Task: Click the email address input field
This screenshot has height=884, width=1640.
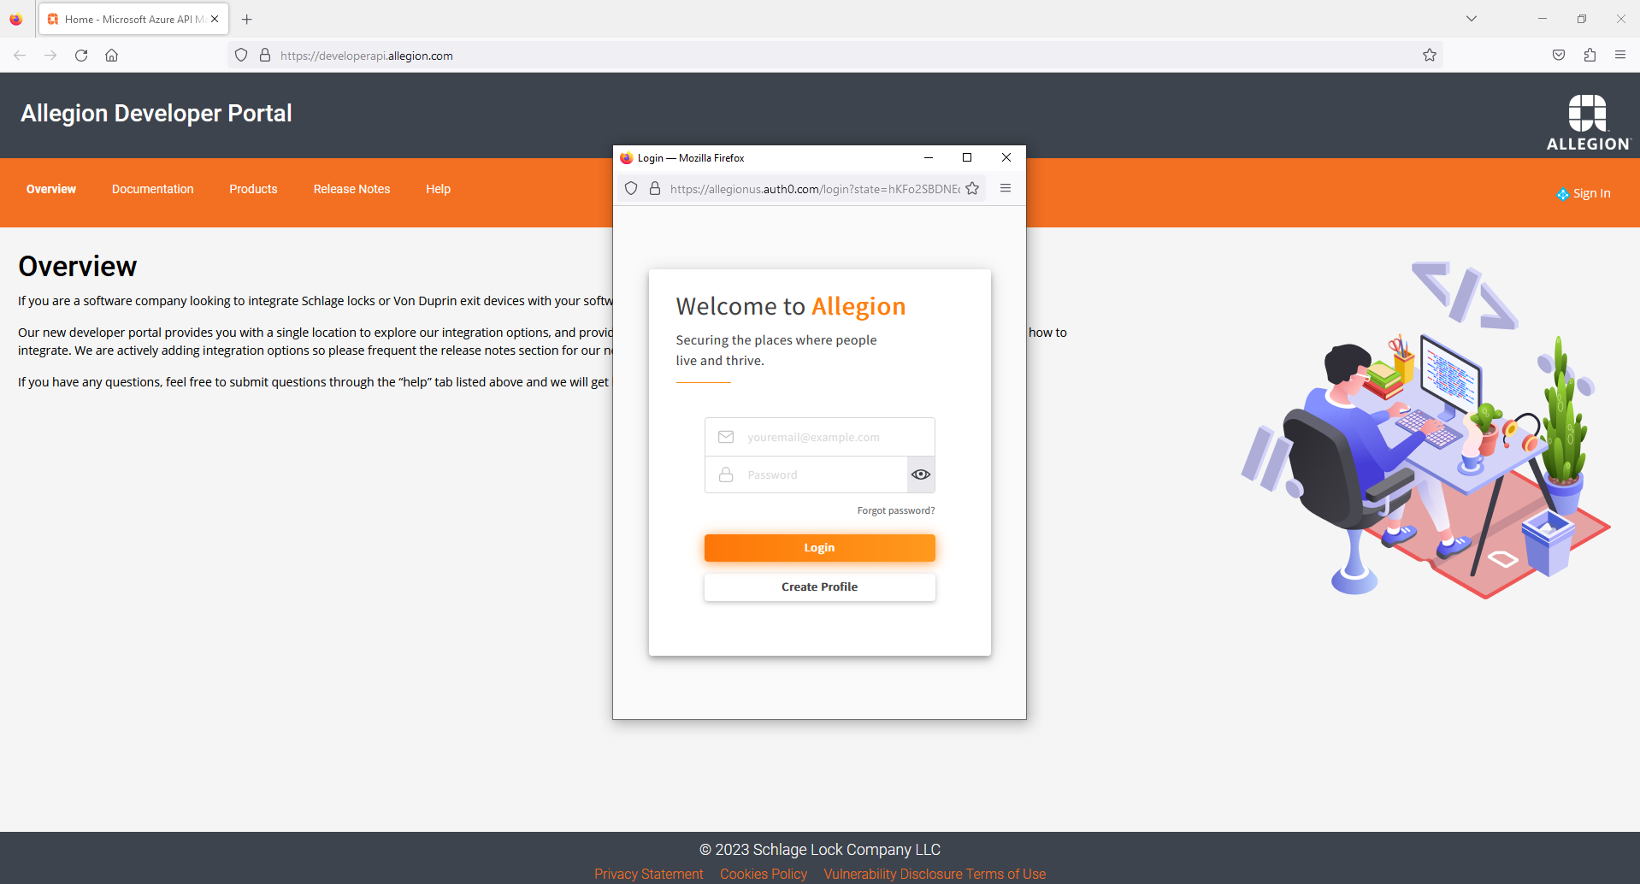Action: (819, 437)
